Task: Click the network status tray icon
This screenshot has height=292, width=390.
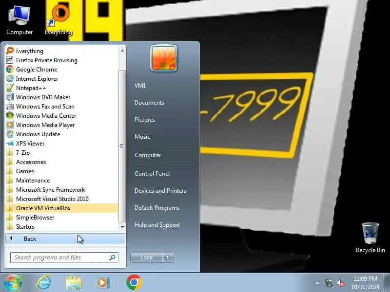Action: click(329, 283)
